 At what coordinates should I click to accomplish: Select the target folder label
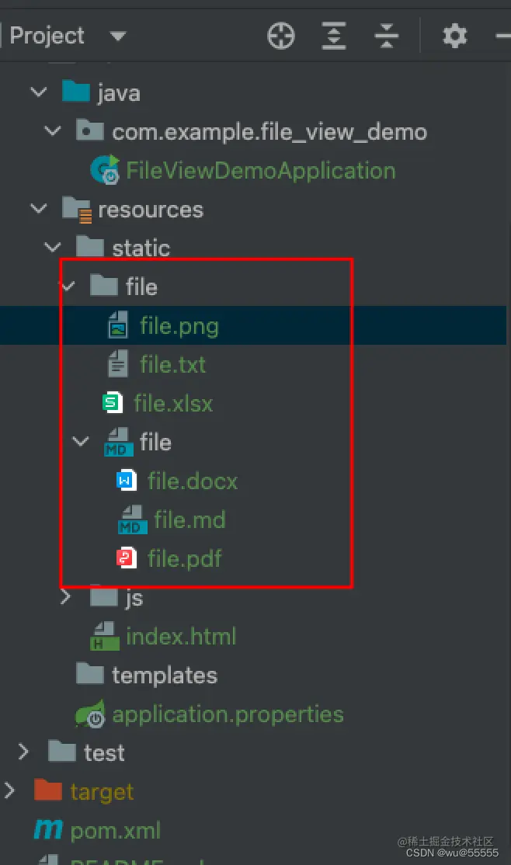102,792
